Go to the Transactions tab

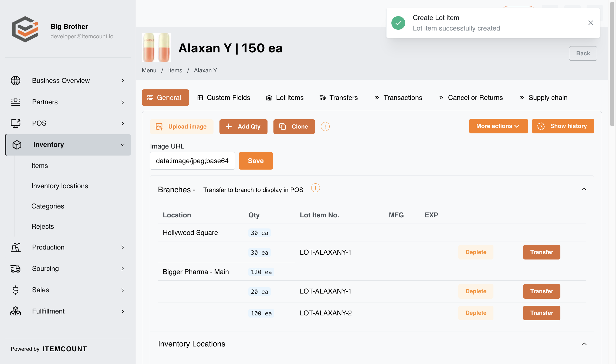398,97
